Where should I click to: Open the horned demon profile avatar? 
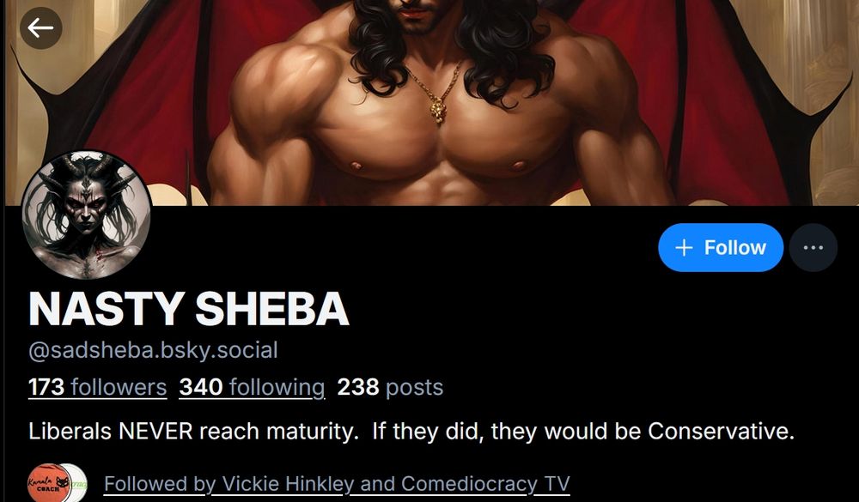point(86,215)
